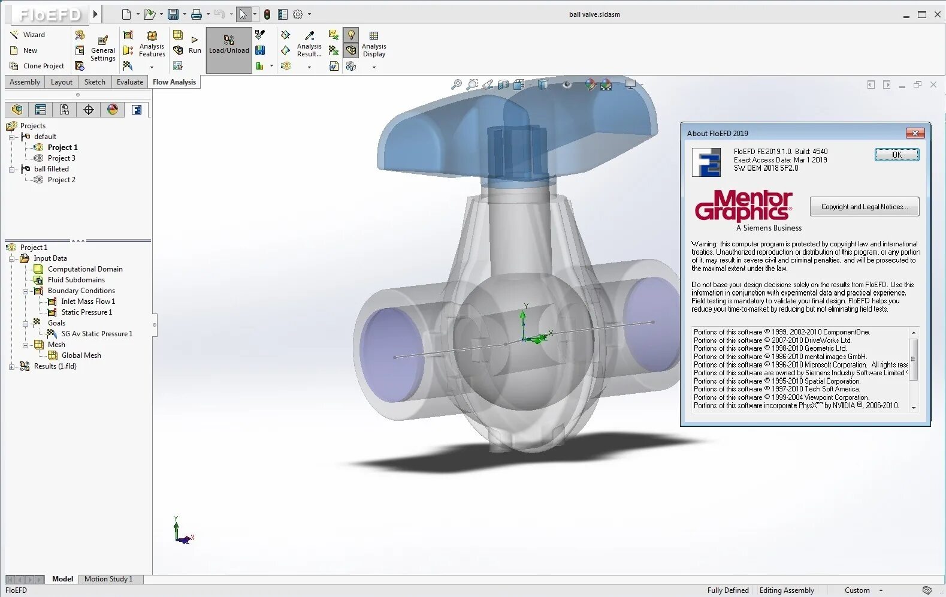
Task: Collapse the Input Data node
Action: (x=11, y=258)
